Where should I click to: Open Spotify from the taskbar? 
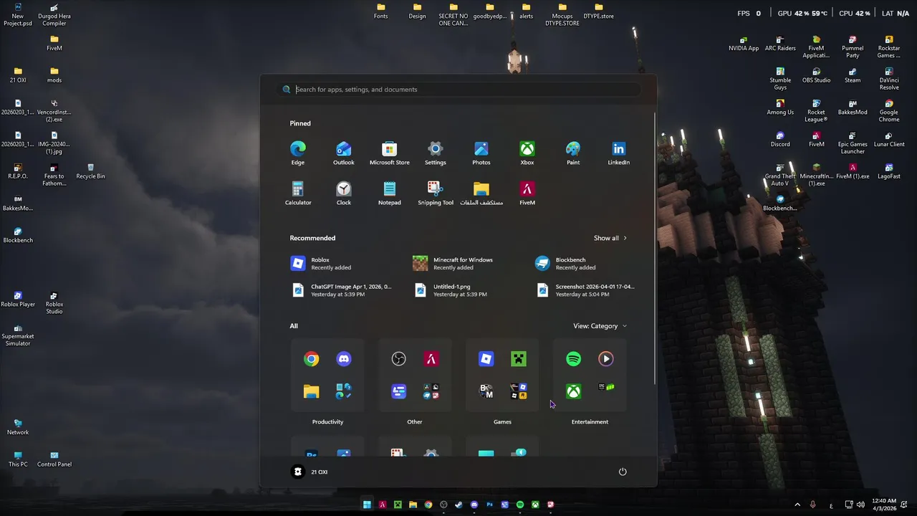tap(520, 505)
